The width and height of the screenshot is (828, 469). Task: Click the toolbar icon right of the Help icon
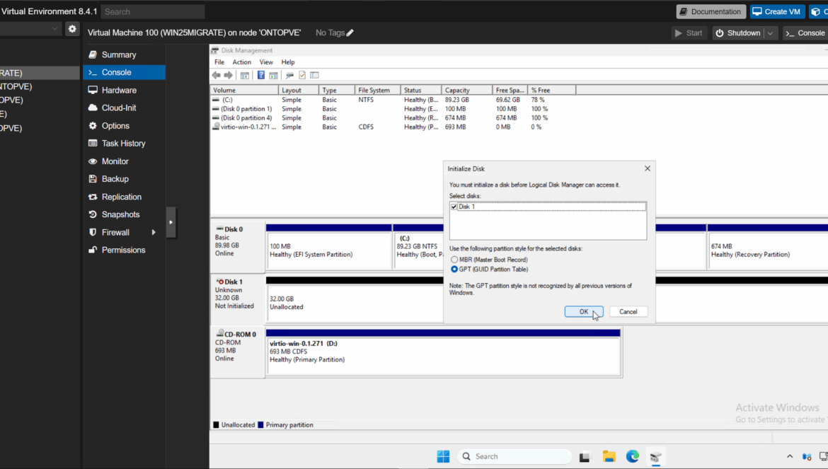[x=274, y=76]
